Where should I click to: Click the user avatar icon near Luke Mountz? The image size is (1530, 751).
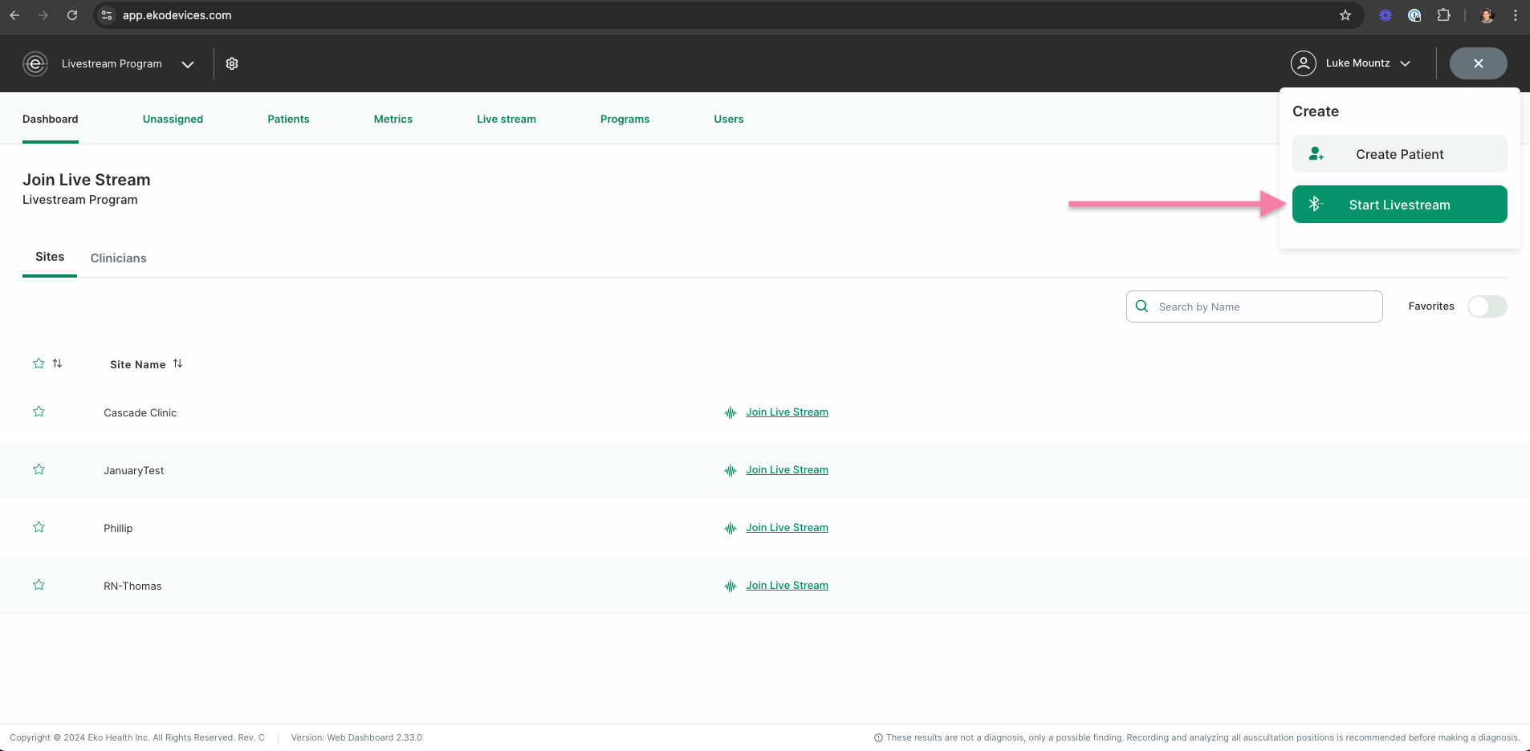tap(1304, 63)
